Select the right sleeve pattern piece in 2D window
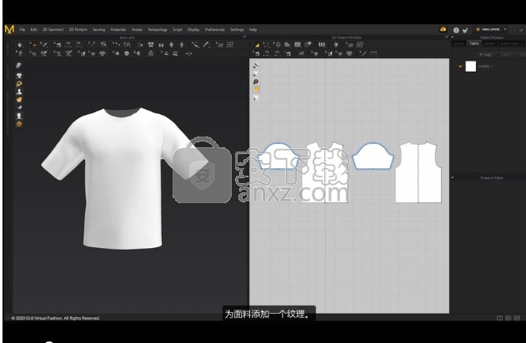 pyautogui.click(x=373, y=156)
